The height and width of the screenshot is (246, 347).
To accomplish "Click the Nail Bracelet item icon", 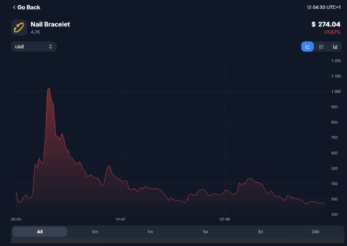I will pos(19,28).
